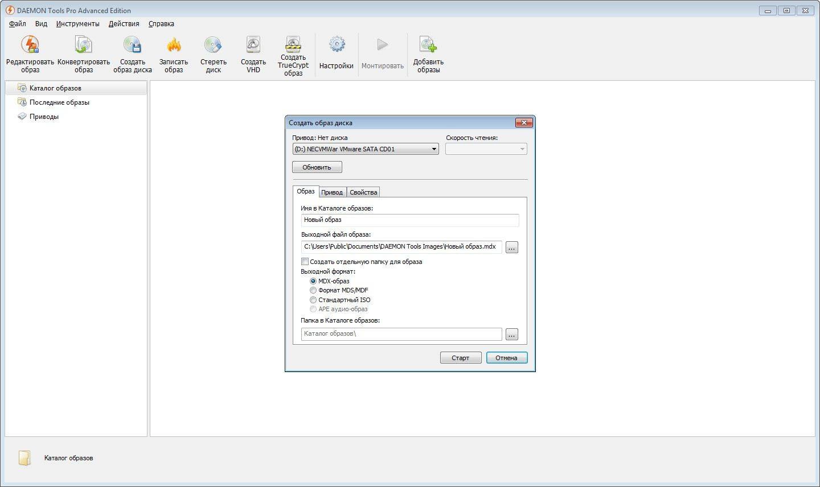Open the Скорость чтения dropdown
Viewport: 820px width, 487px height.
pyautogui.click(x=486, y=149)
